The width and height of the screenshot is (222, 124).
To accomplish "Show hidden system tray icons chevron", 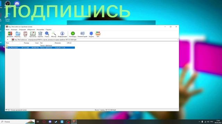I will click(x=199, y=122).
